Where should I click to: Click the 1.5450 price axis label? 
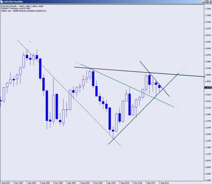coord(208,62)
